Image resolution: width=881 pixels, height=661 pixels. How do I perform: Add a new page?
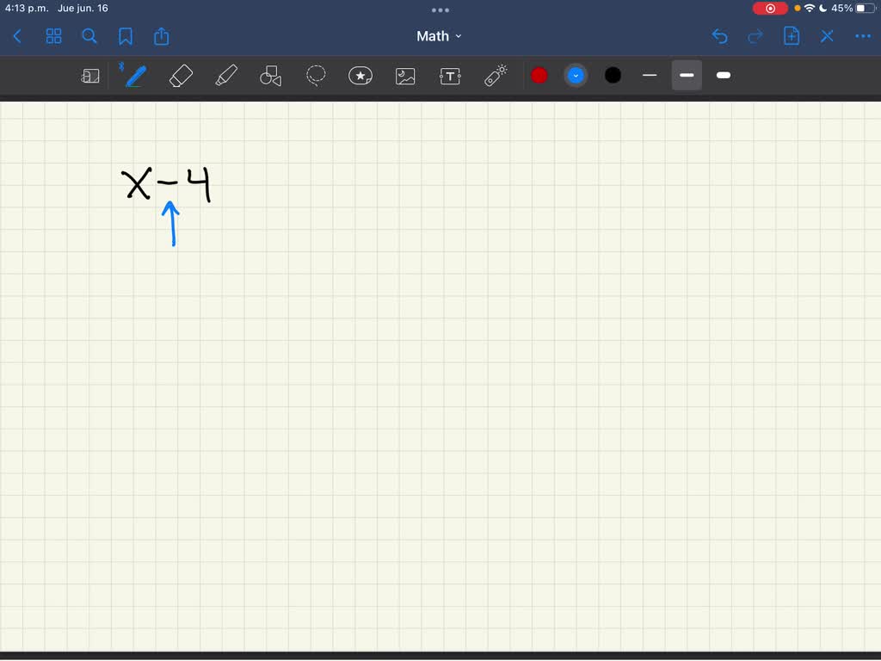pos(792,36)
